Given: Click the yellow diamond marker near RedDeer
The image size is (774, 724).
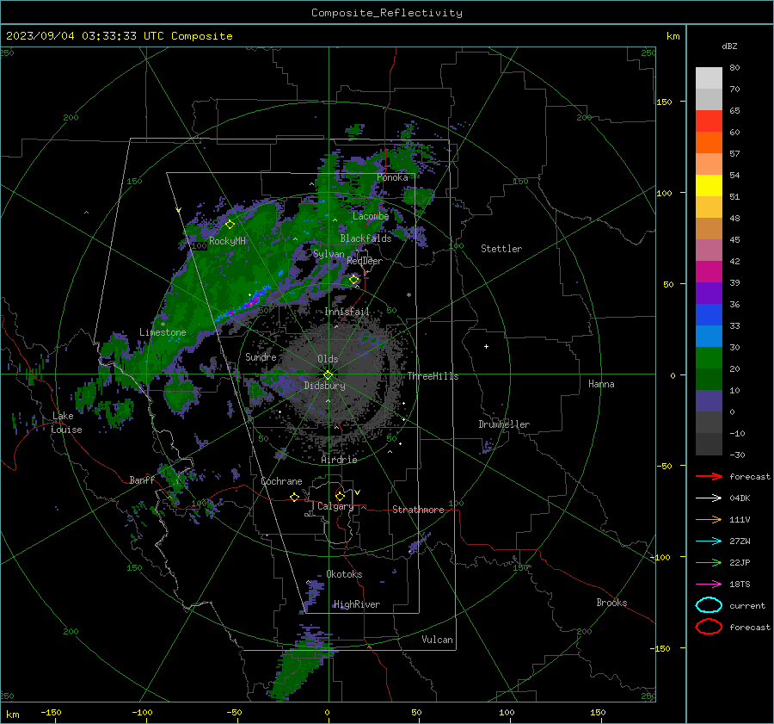Looking at the screenshot, I should click(354, 280).
